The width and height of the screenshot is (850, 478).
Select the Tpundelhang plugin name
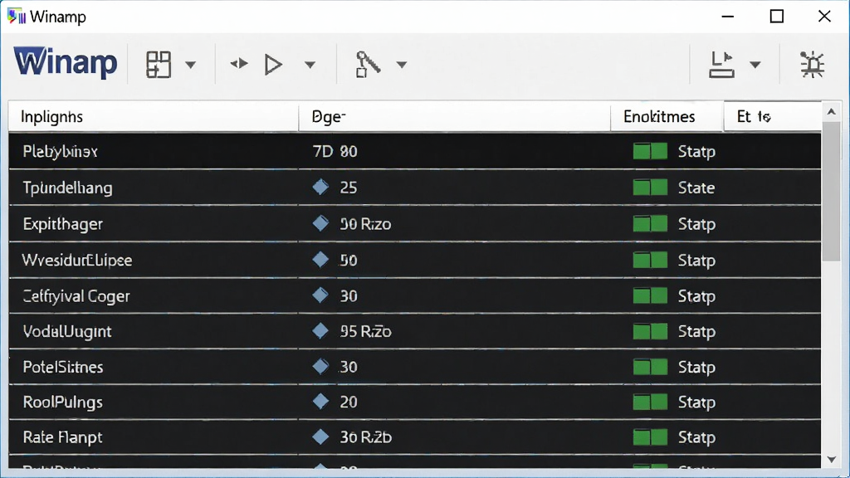(x=68, y=188)
